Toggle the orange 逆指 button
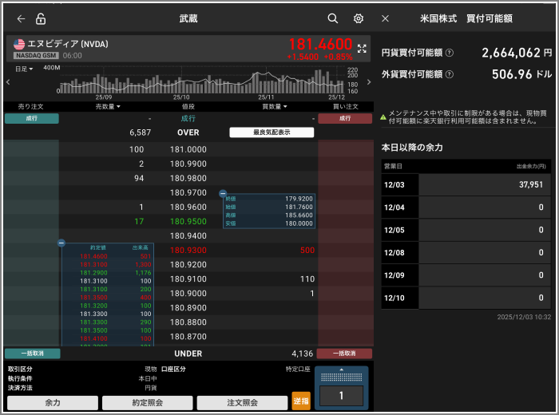The width and height of the screenshot is (559, 415). tap(301, 401)
